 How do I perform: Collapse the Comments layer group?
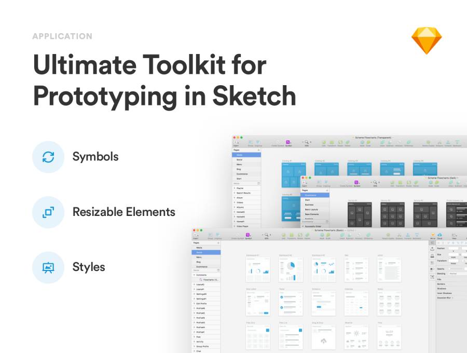pos(194,275)
